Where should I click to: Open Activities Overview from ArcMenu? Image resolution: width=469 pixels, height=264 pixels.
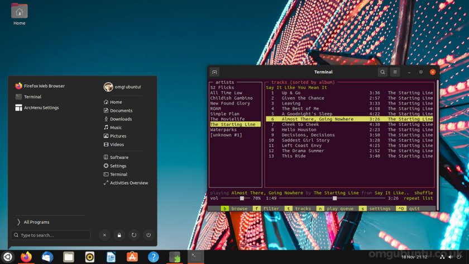click(126, 183)
